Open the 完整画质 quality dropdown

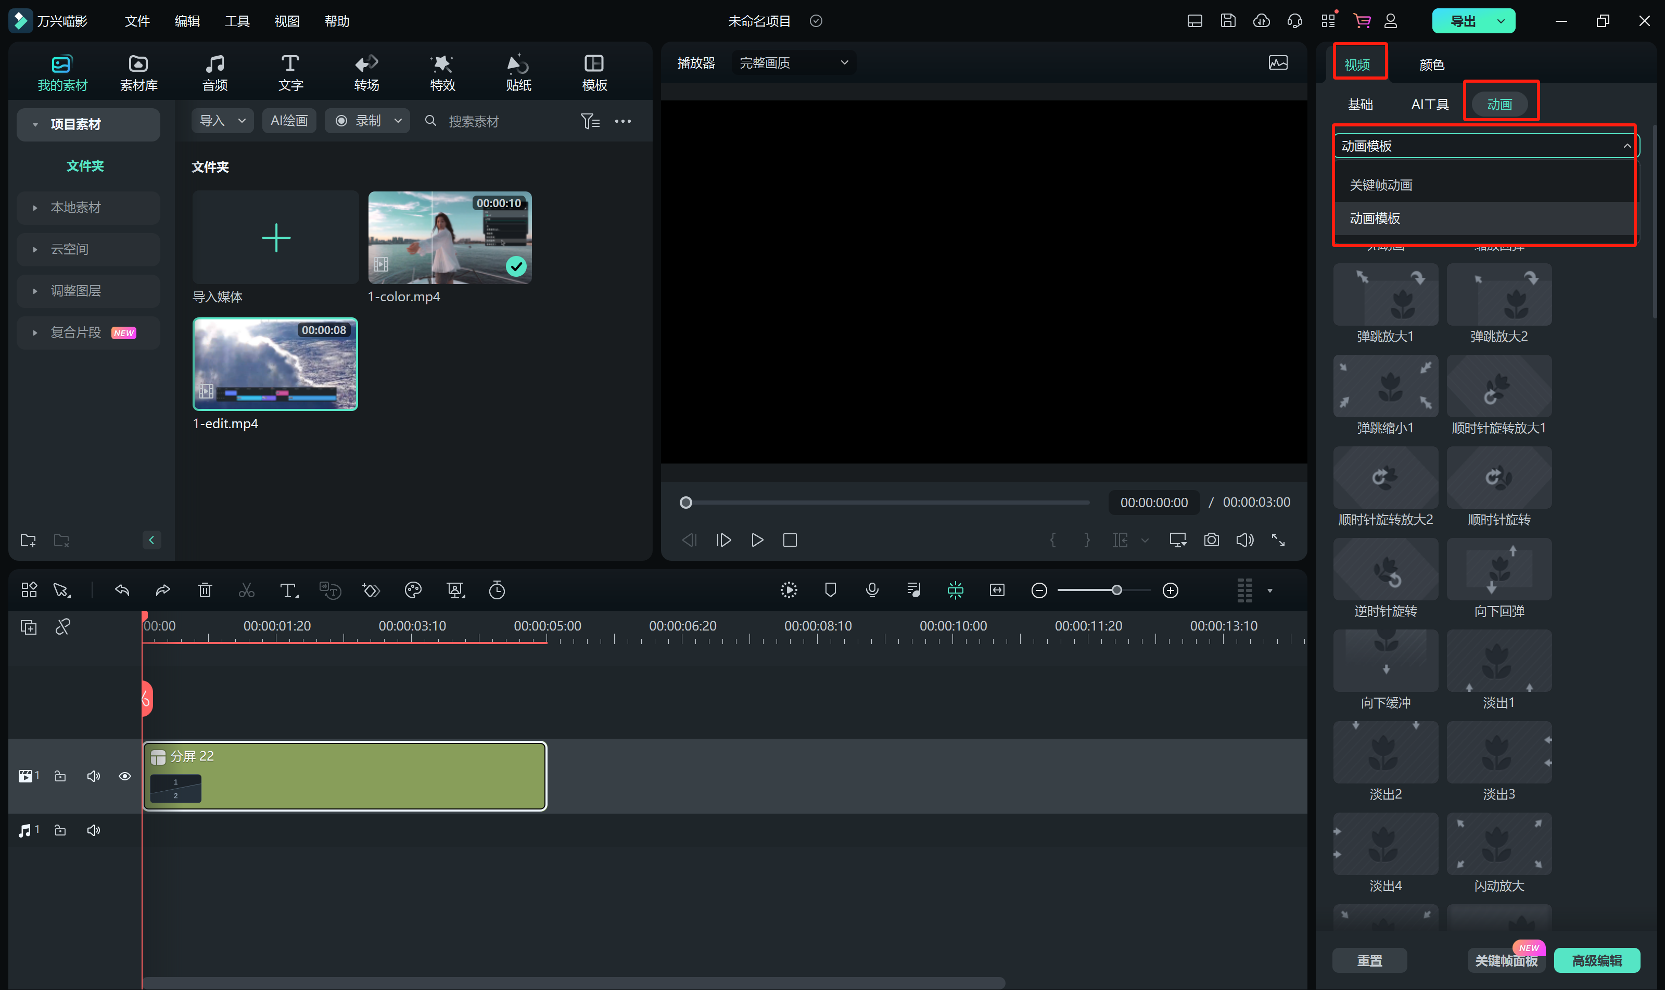pyautogui.click(x=793, y=63)
